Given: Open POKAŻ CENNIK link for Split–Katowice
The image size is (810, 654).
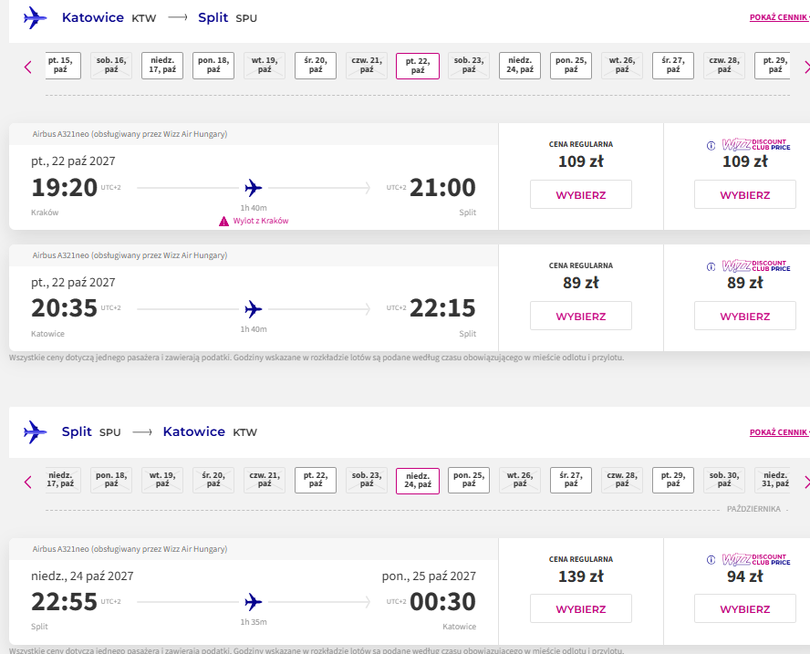Looking at the screenshot, I should pyautogui.click(x=780, y=432).
